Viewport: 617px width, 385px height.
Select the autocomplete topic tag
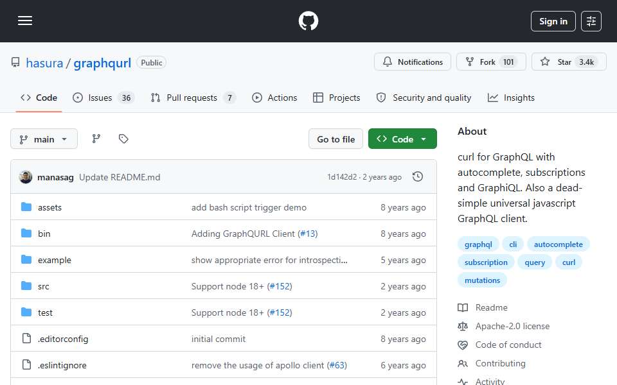558,244
